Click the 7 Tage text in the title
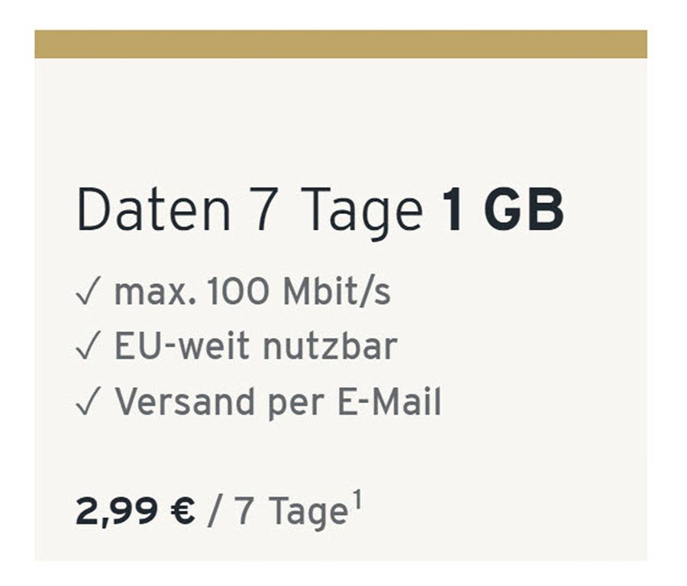 [337, 211]
